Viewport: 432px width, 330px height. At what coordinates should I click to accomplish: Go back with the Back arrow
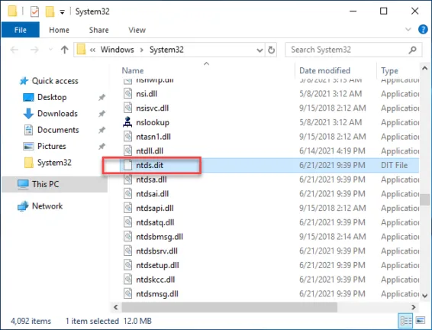[15, 50]
